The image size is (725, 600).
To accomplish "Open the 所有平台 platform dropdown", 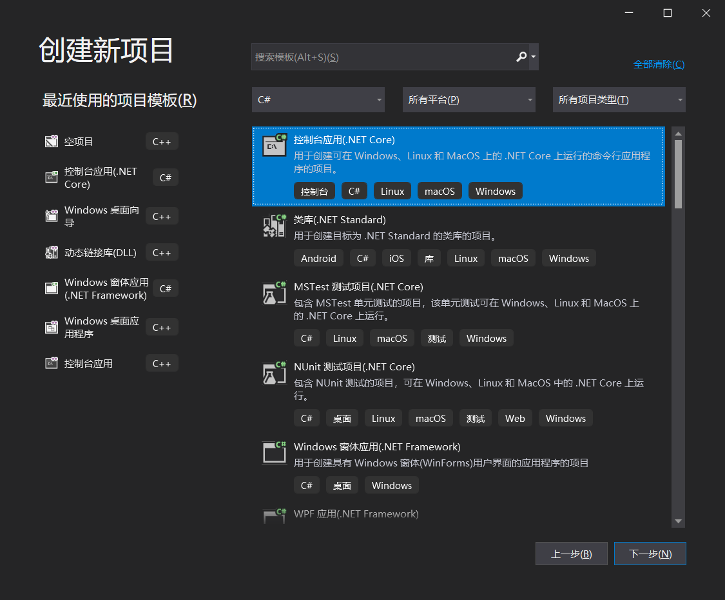I will (469, 99).
